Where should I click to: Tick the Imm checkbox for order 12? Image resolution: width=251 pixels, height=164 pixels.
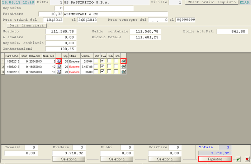(x=96, y=66)
